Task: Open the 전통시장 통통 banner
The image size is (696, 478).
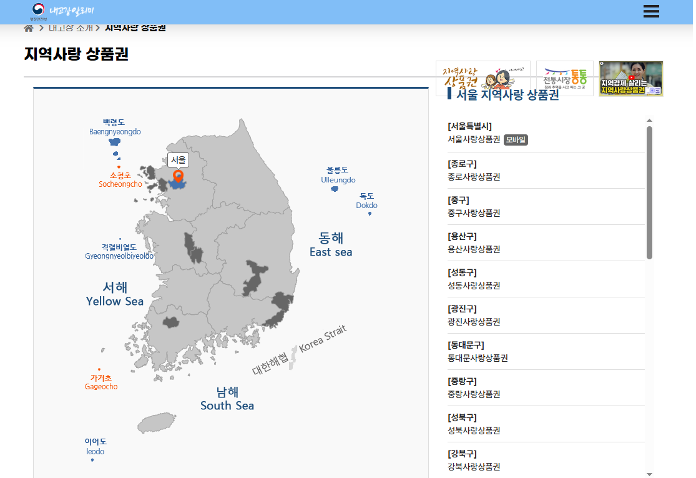Action: click(x=564, y=78)
